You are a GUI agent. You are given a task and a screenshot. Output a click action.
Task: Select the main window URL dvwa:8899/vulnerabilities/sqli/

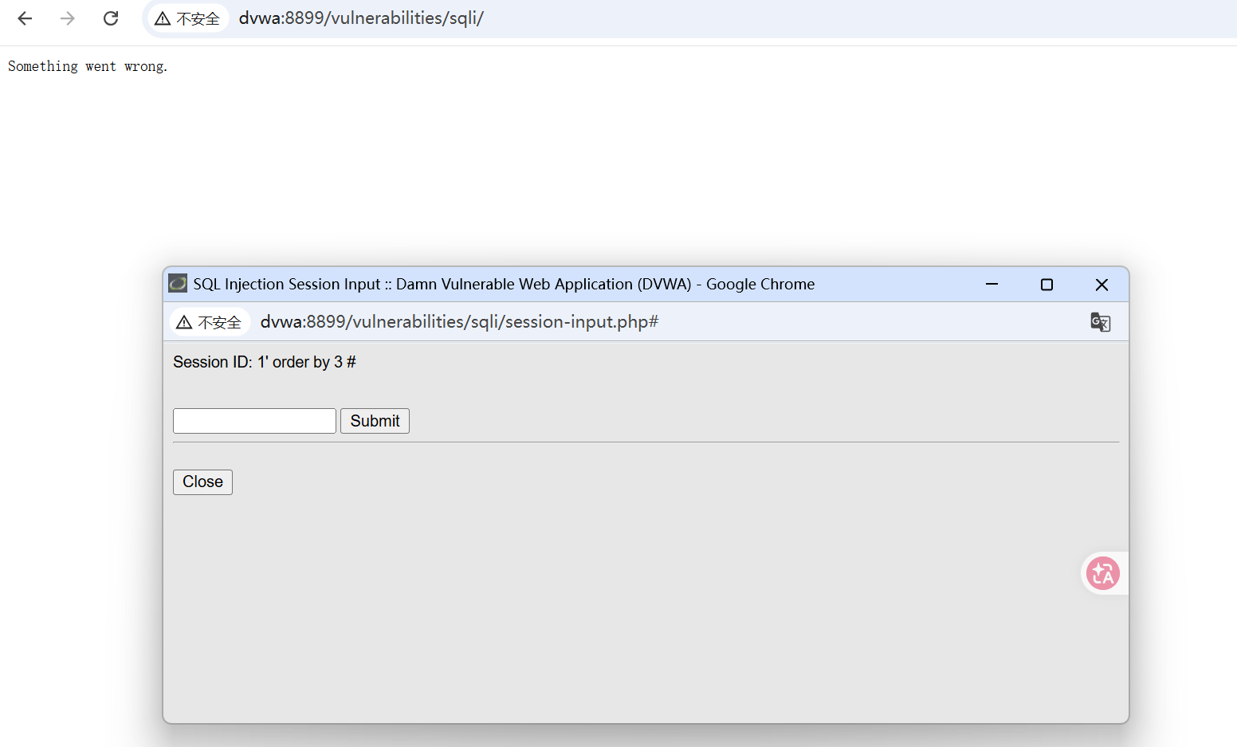pos(361,18)
